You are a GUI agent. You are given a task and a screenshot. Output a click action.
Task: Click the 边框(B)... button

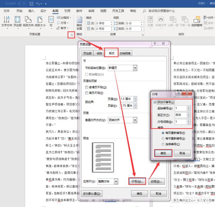tap(156, 181)
